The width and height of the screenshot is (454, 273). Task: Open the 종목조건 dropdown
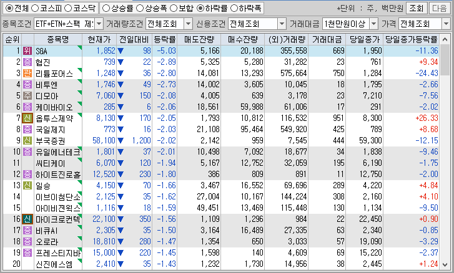[x=99, y=24]
